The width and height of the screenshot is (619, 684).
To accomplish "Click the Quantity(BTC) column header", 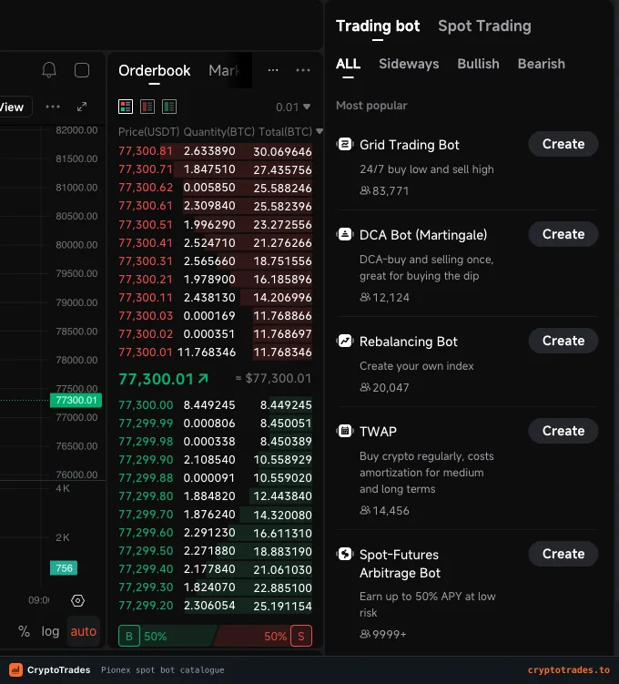I will [218, 132].
